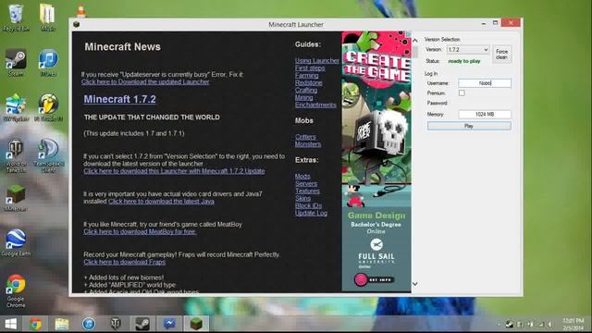Click the Get Info button in Full Sail ad
Image resolution: width=592 pixels, height=333 pixels.
(375, 279)
